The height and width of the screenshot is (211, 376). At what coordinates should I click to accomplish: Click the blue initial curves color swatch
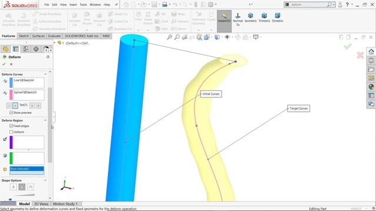click(11, 83)
